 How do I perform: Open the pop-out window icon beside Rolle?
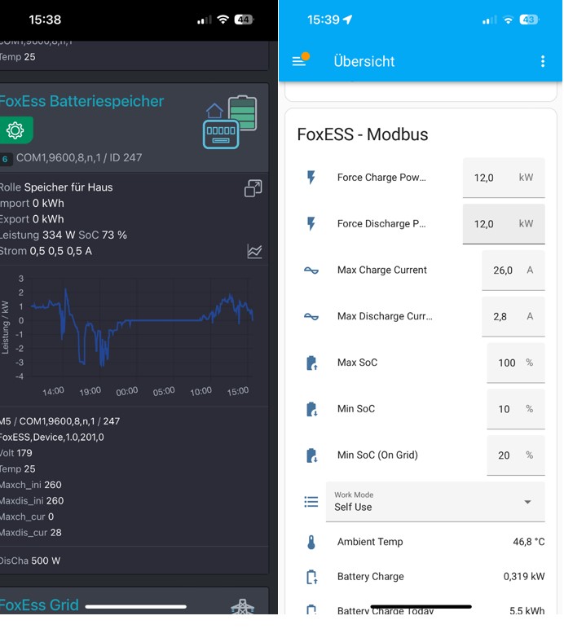pyautogui.click(x=253, y=188)
